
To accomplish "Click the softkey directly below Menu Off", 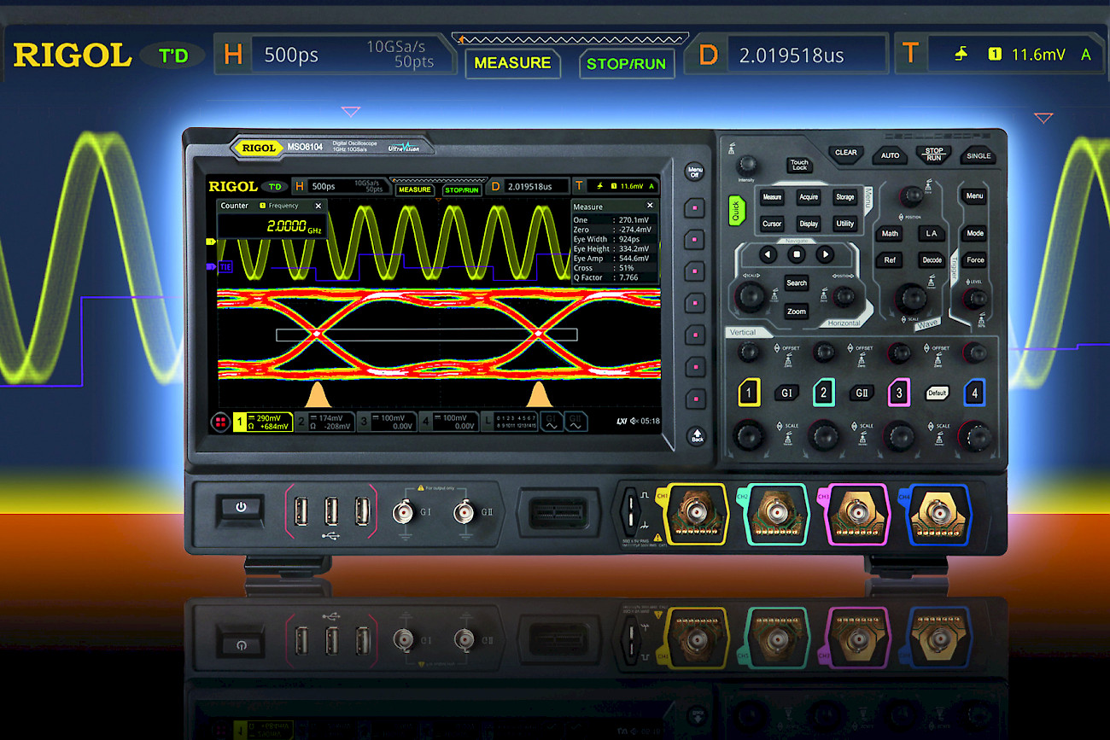I will coord(696,207).
